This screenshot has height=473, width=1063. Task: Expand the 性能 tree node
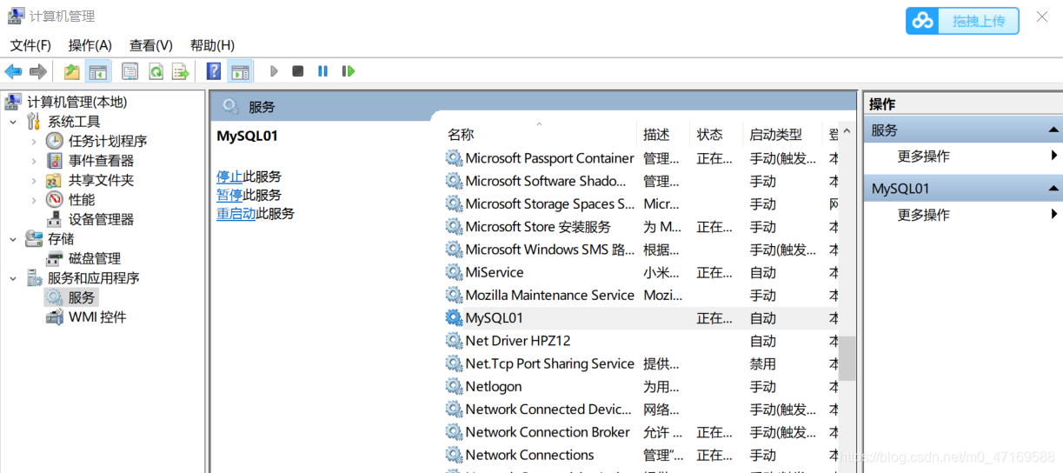(x=34, y=200)
